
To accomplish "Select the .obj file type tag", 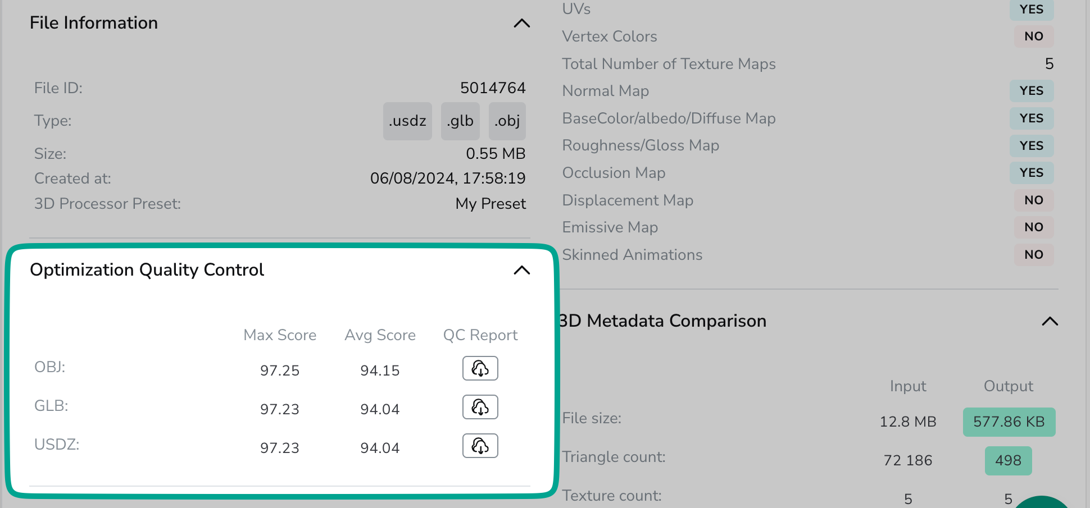I will pos(507,121).
